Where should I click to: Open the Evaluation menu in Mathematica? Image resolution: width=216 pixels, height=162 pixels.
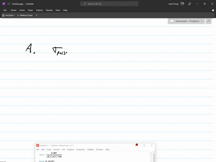[81, 149]
